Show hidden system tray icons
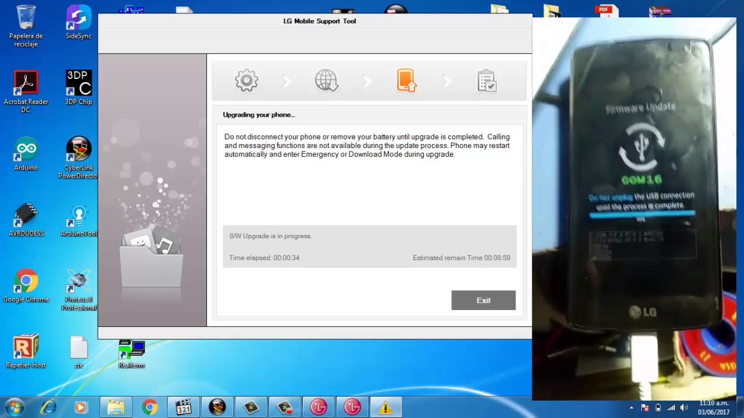This screenshot has width=744, height=418. point(631,408)
